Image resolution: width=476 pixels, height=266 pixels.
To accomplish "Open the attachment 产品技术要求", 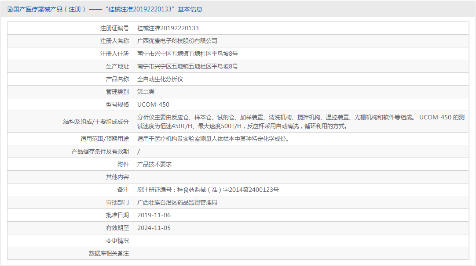I will click(x=154, y=164).
